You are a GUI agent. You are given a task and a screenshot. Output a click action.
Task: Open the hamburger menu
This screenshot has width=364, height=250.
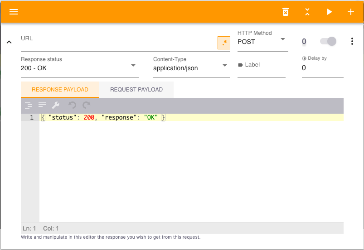click(x=14, y=12)
